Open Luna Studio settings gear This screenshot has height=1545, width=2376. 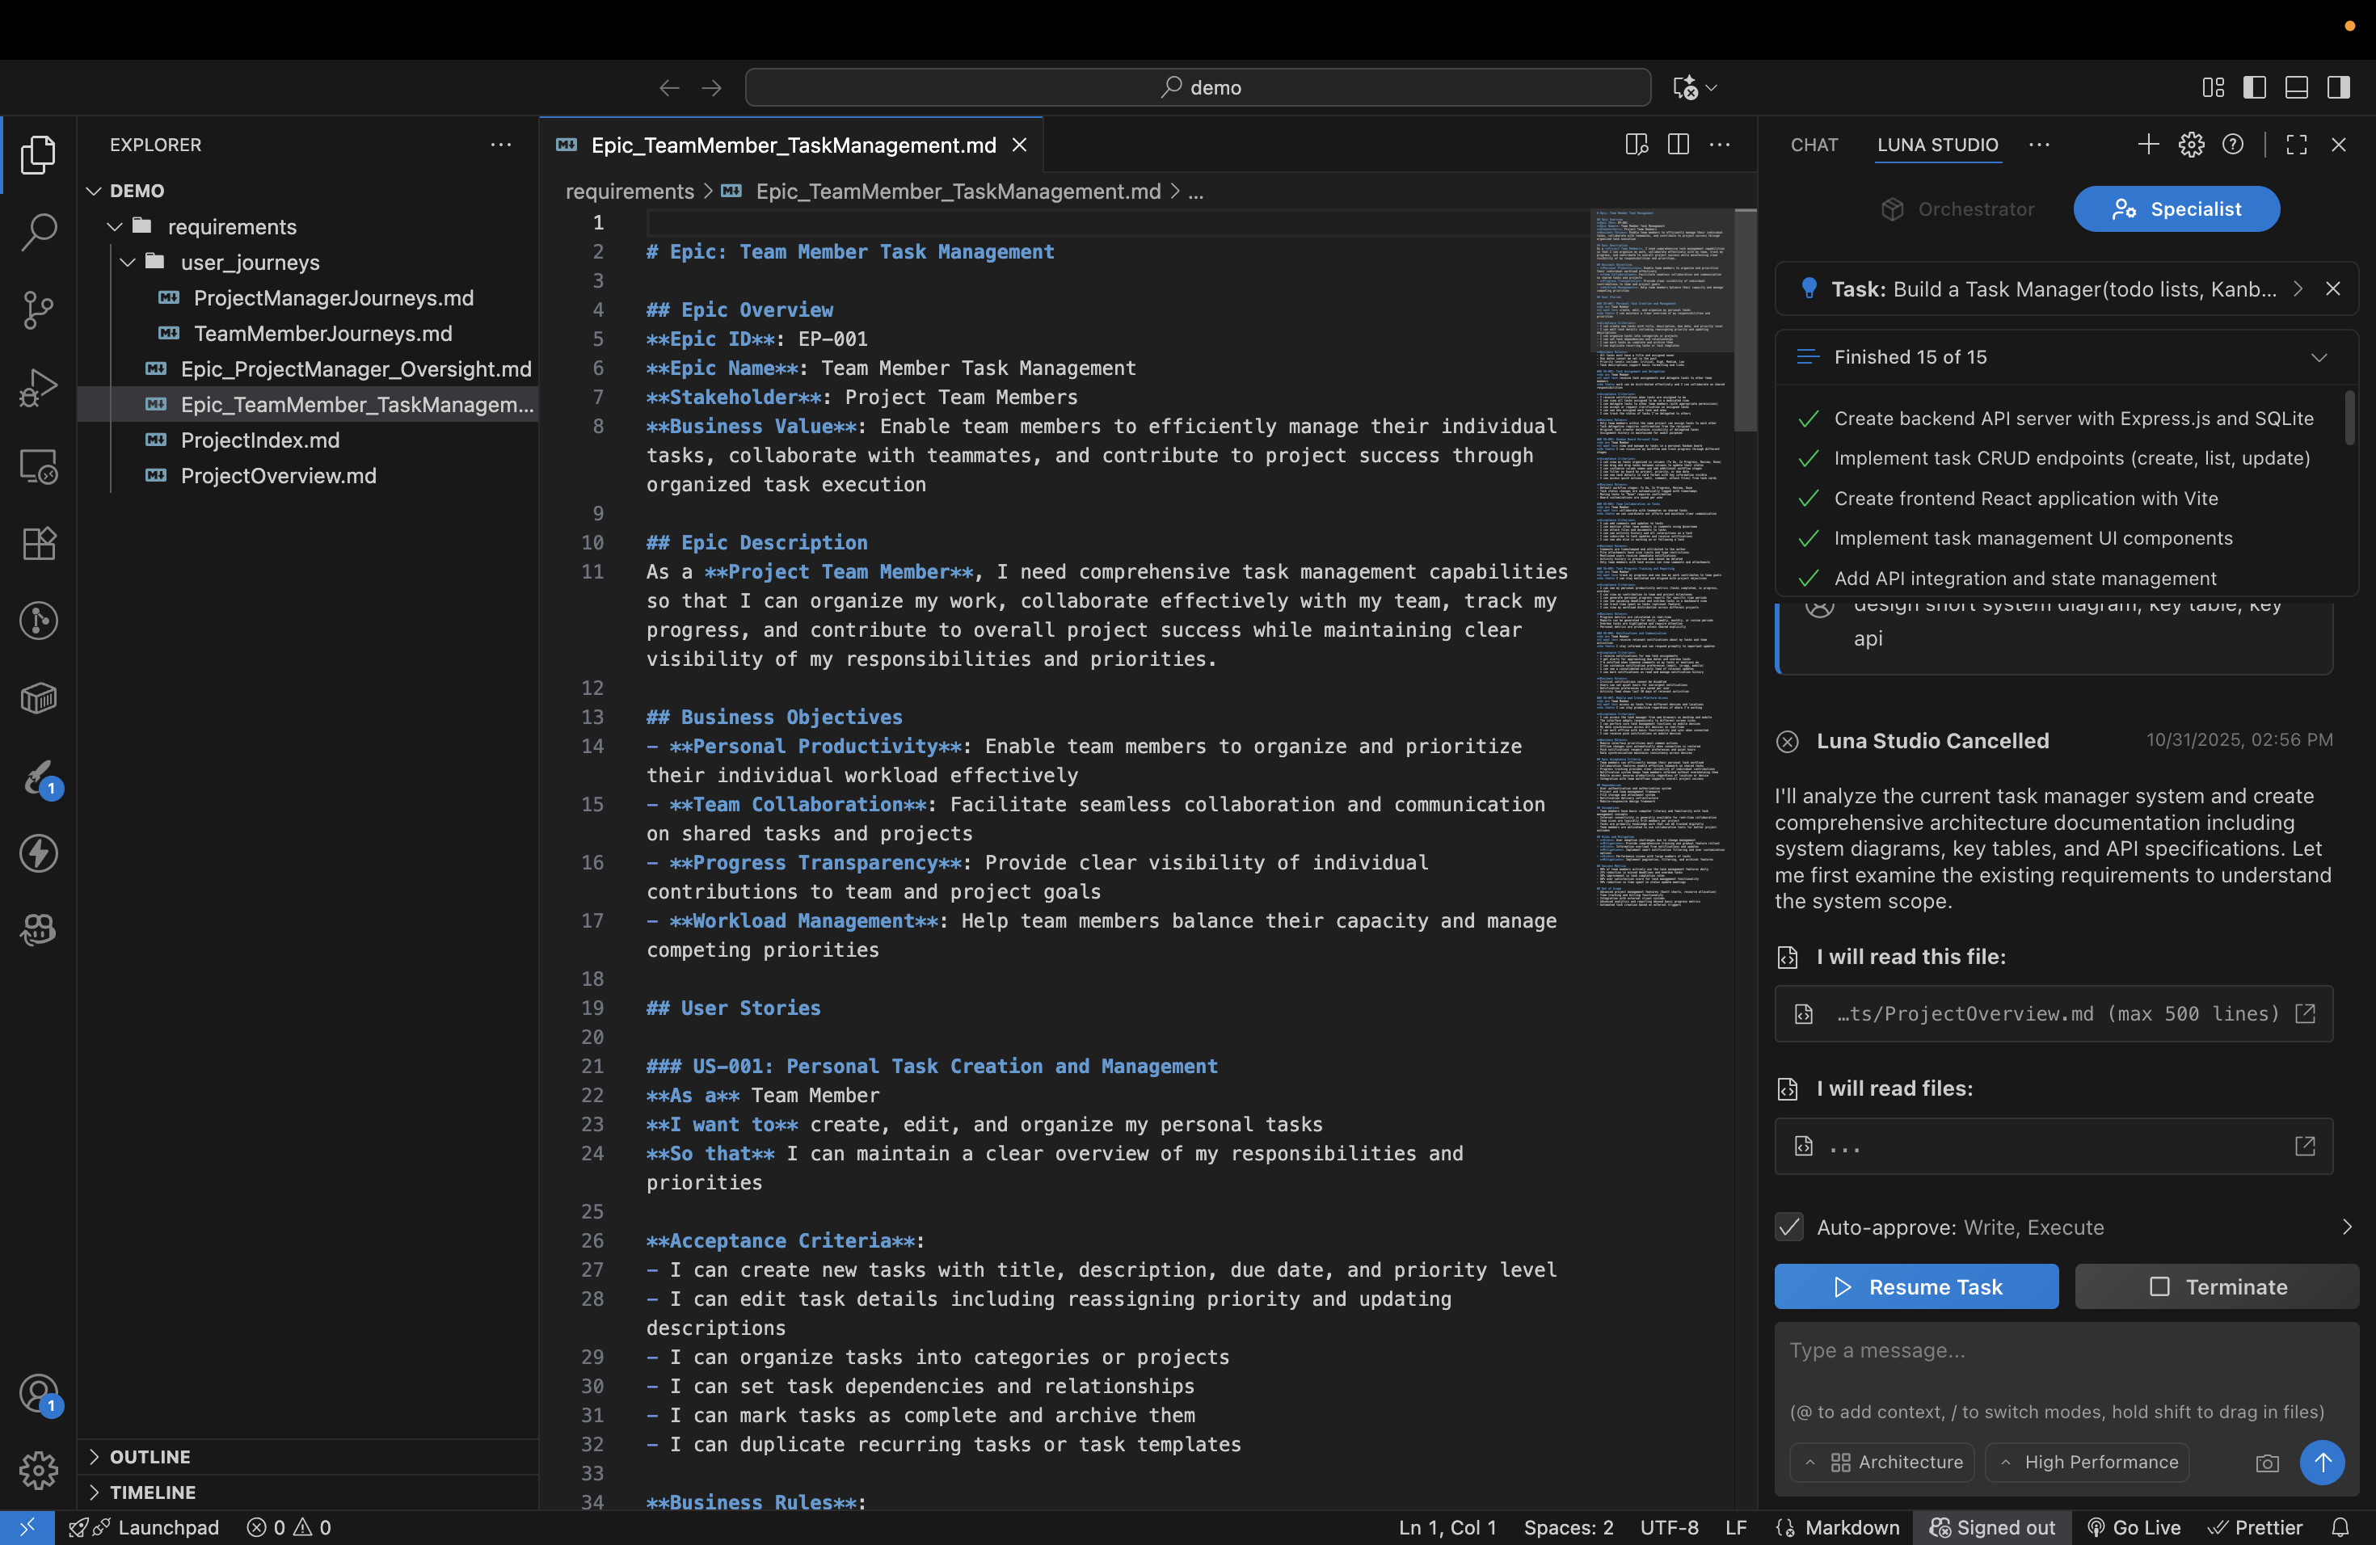click(2191, 145)
